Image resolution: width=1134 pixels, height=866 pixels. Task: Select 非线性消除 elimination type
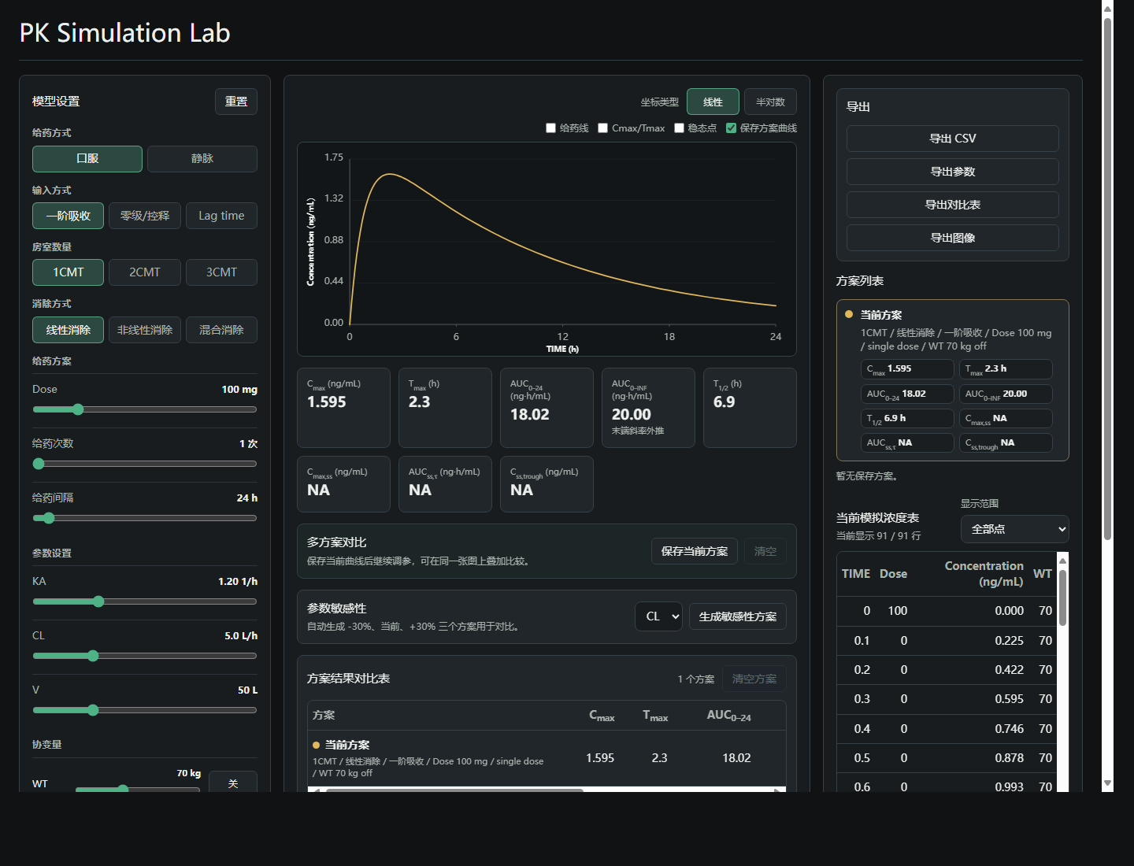point(145,330)
